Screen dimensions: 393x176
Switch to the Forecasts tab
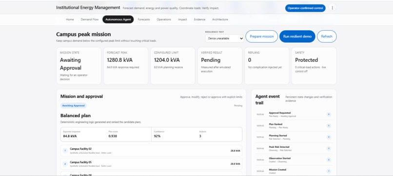(144, 19)
